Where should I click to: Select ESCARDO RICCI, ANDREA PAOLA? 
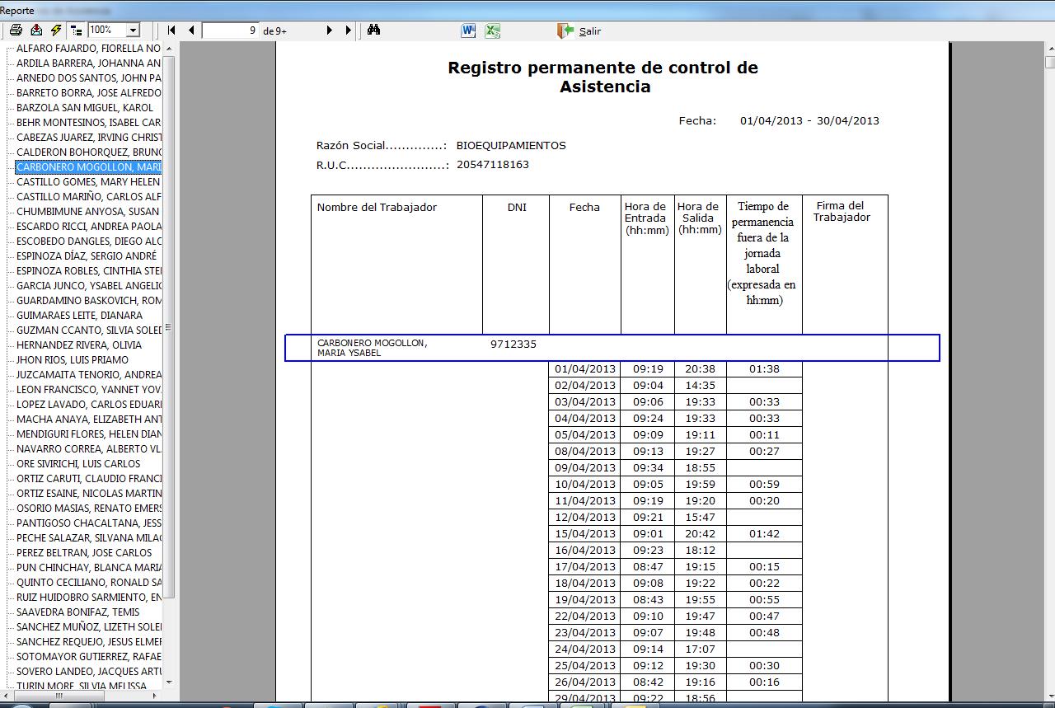point(88,226)
